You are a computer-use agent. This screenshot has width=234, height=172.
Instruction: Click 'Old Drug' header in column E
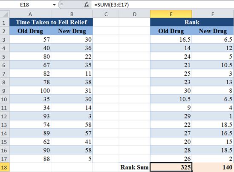click(171, 31)
